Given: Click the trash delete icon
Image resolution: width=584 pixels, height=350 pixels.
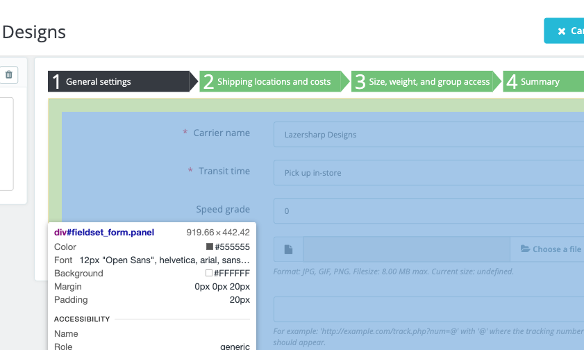Looking at the screenshot, I should pos(8,74).
